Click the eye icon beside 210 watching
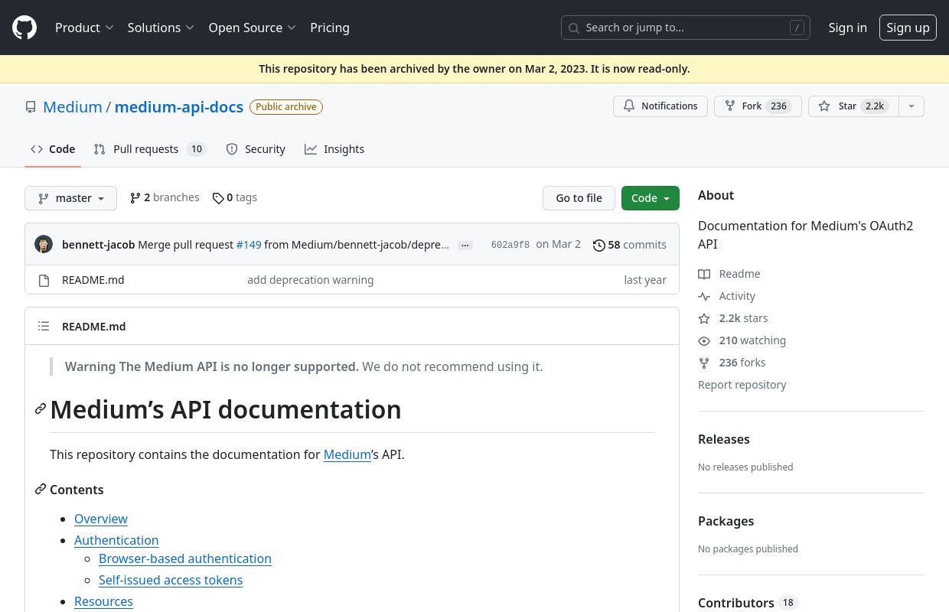 click(704, 340)
